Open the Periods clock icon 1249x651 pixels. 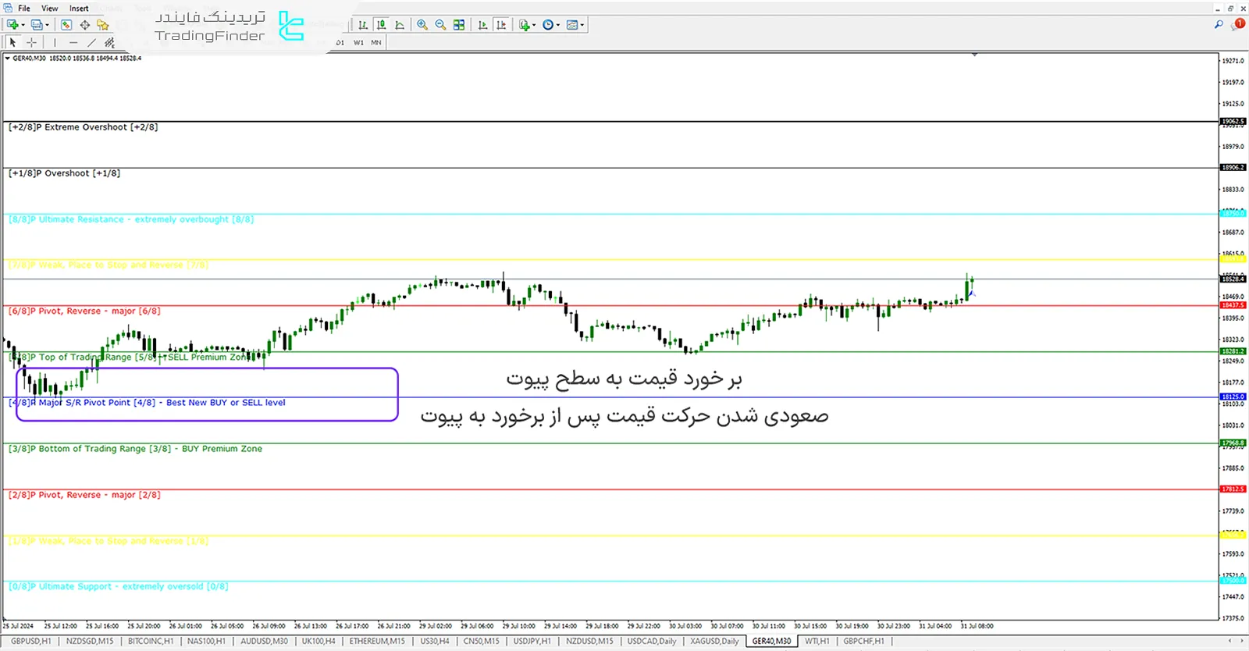548,25
